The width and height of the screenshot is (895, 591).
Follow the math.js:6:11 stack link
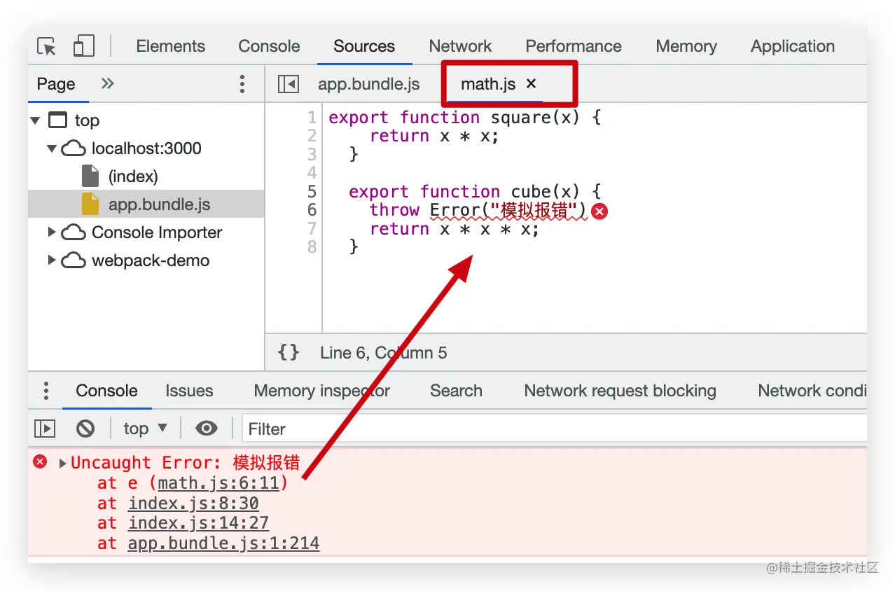(x=218, y=483)
